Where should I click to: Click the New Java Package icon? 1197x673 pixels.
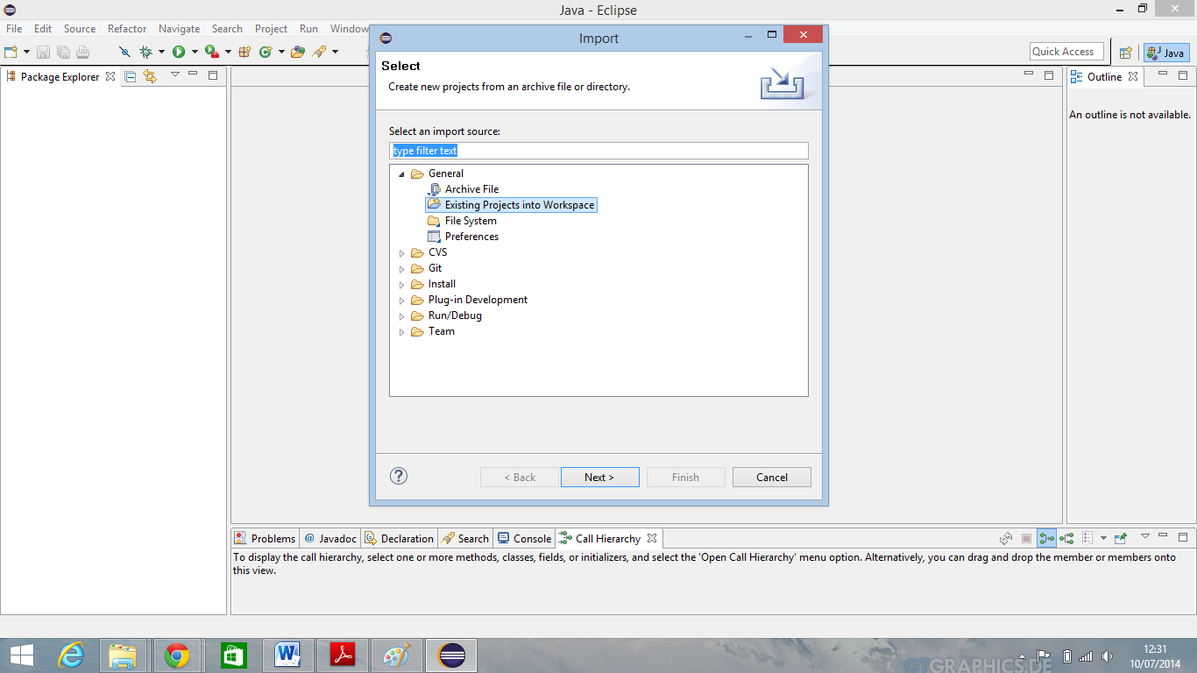244,53
